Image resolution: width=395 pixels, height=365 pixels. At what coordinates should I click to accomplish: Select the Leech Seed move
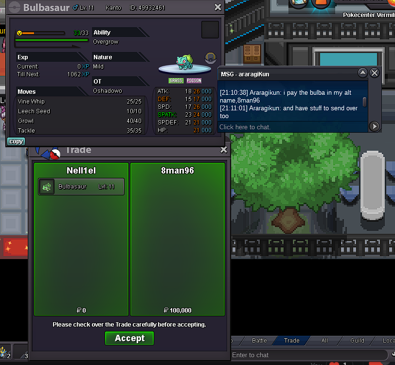[x=80, y=111]
